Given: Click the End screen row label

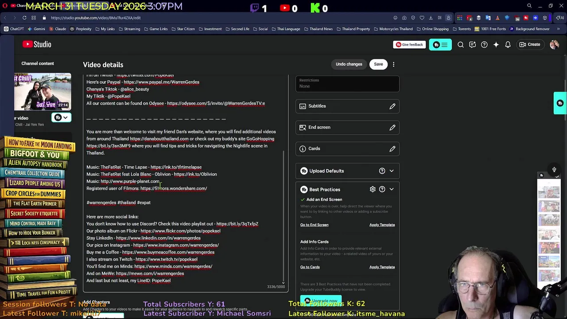Looking at the screenshot, I should [319, 128].
